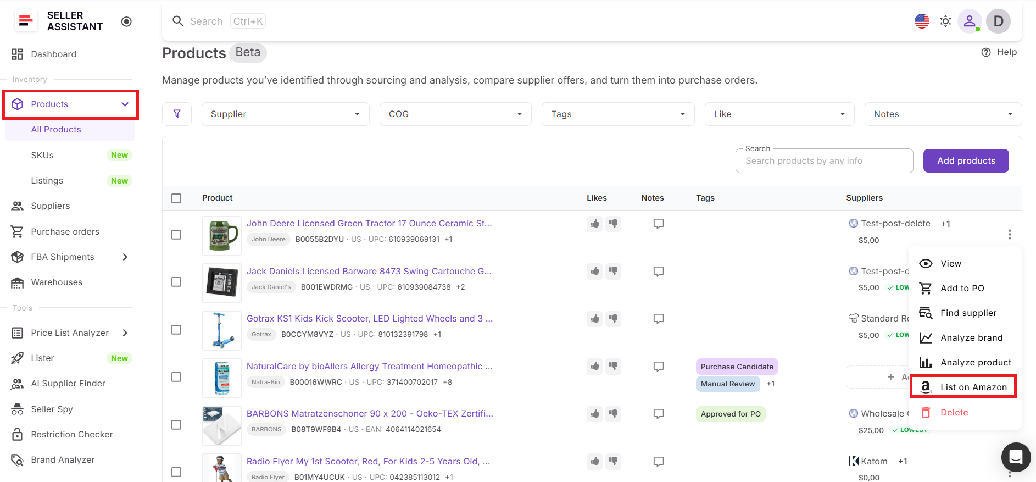Select Find supplier menu item

click(965, 313)
